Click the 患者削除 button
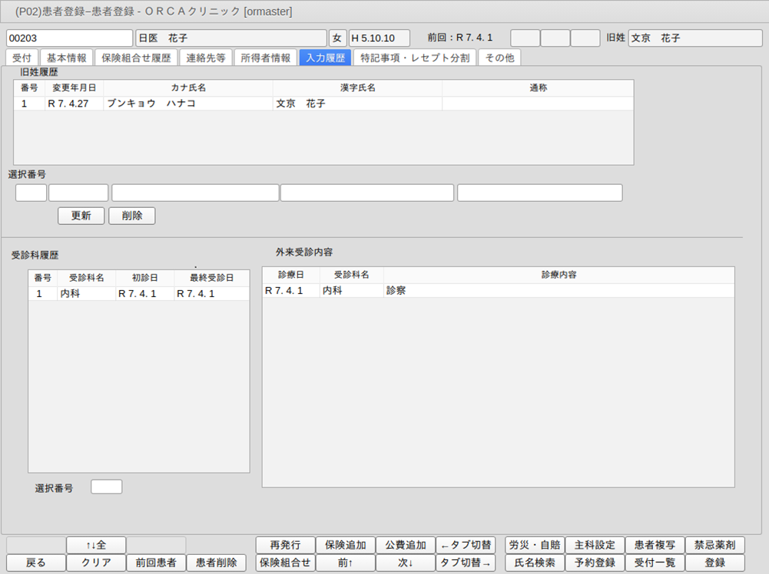The height and width of the screenshot is (574, 769). click(x=216, y=562)
